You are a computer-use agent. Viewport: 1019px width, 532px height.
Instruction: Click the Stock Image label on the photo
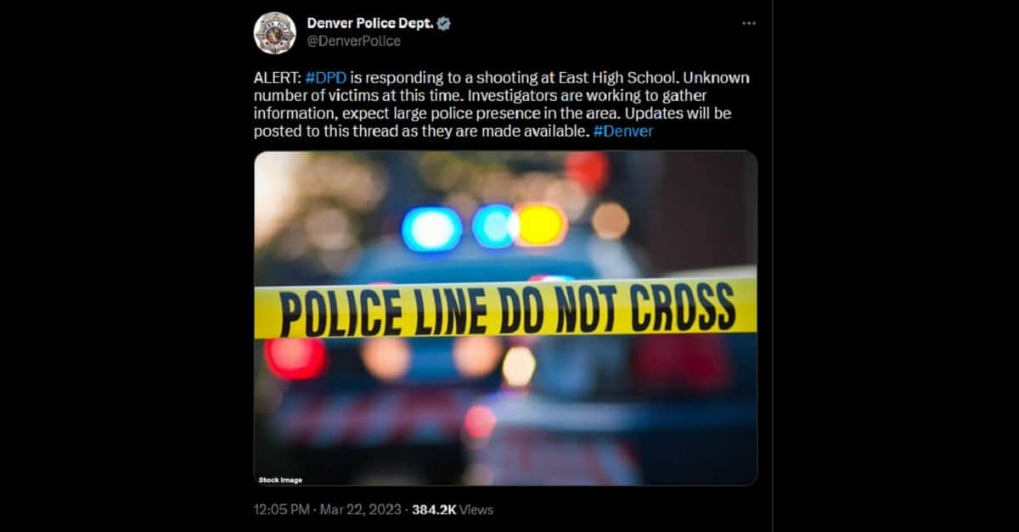280,480
